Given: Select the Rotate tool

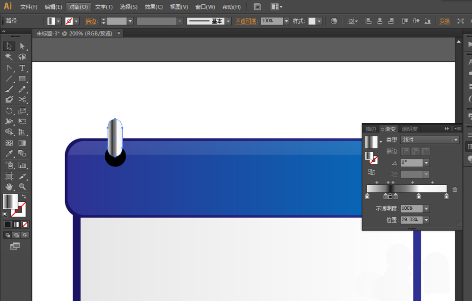Looking at the screenshot, I should coord(9,111).
